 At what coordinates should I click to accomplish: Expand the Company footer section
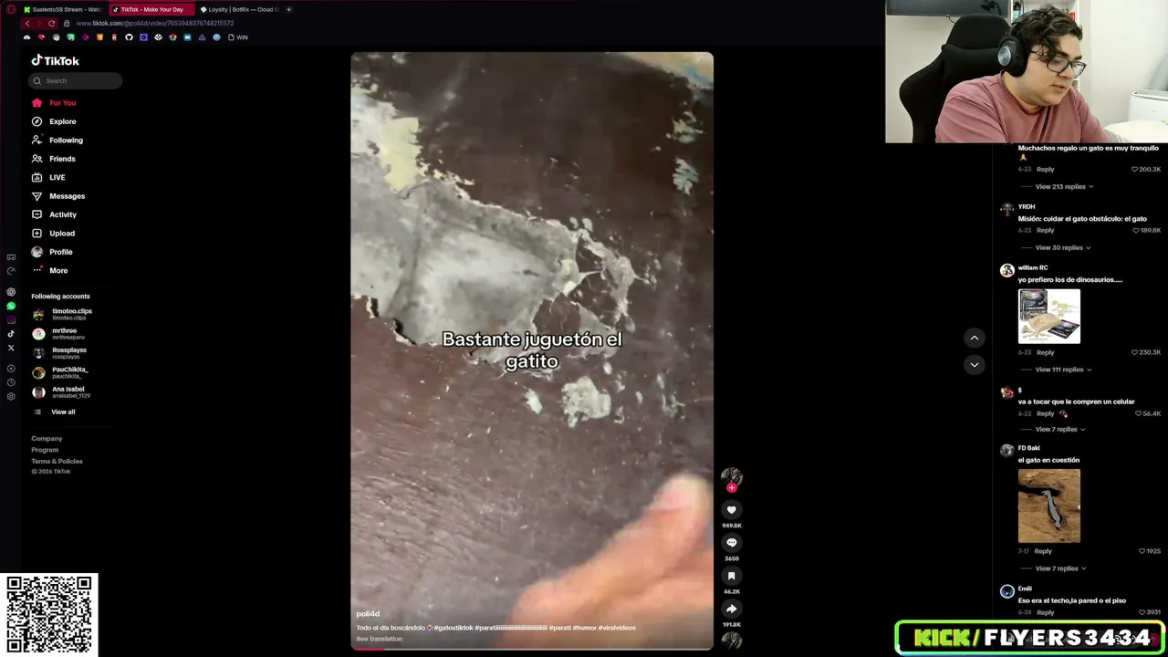[47, 439]
